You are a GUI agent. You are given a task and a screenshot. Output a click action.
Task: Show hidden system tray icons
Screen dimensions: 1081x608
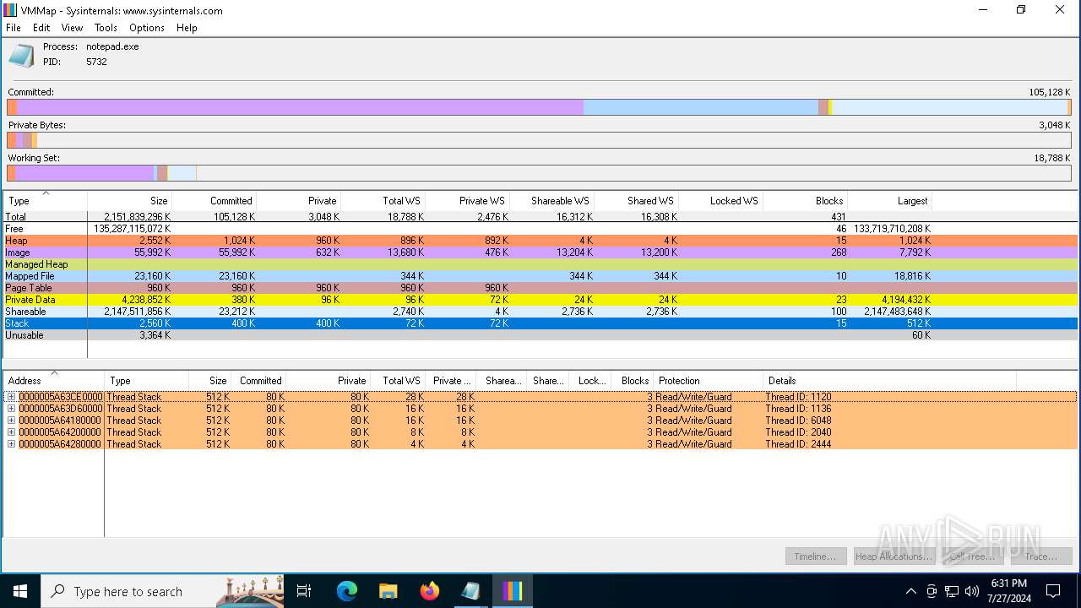click(910, 591)
